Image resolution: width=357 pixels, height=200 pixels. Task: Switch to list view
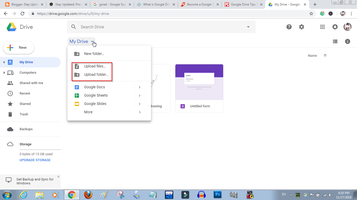pos(335,41)
